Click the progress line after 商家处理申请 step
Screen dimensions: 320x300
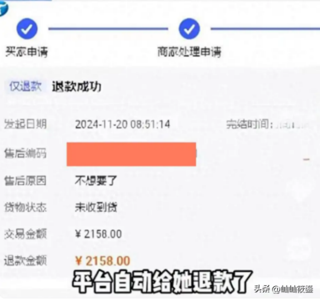265,29
